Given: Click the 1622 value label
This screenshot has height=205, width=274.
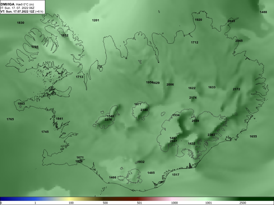Looking at the screenshot, I should pos(192,88).
